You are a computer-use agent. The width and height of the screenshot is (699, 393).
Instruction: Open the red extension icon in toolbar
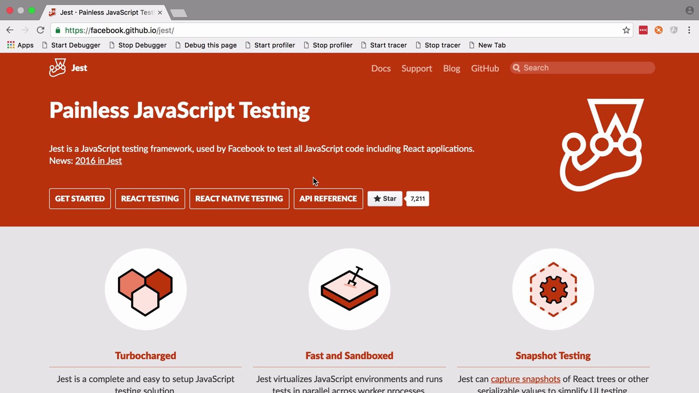pos(643,30)
